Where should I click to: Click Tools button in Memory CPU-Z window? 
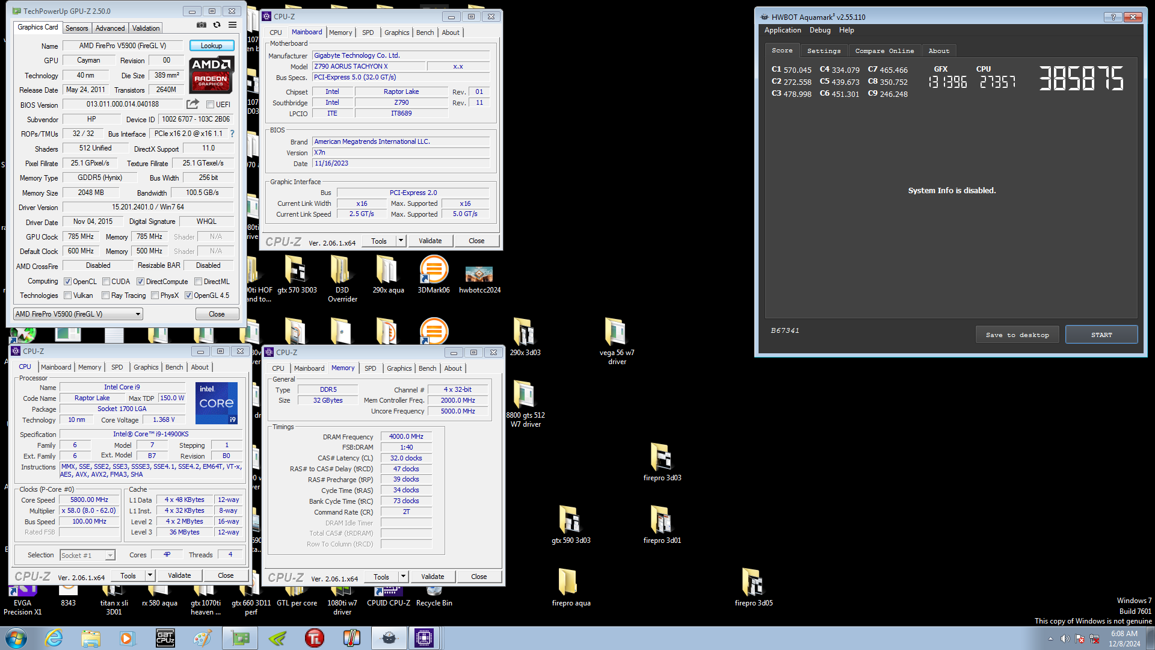(x=381, y=577)
